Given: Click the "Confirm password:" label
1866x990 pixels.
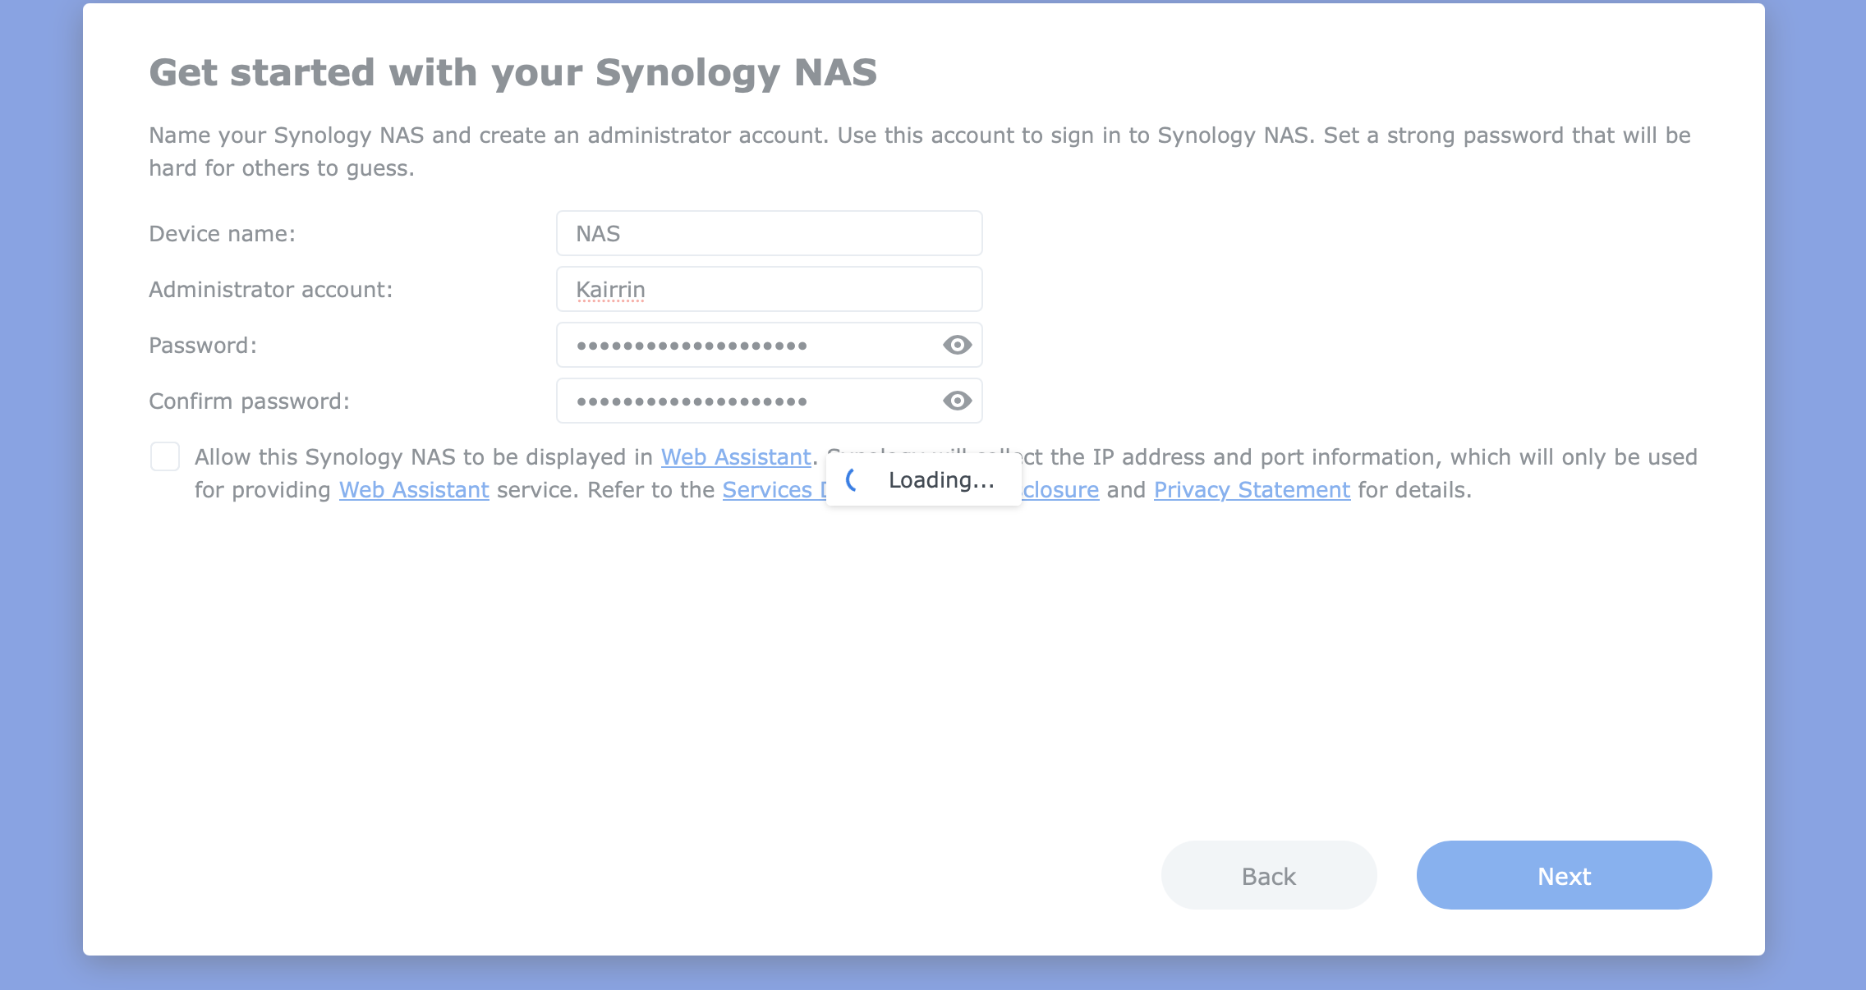Looking at the screenshot, I should point(249,401).
